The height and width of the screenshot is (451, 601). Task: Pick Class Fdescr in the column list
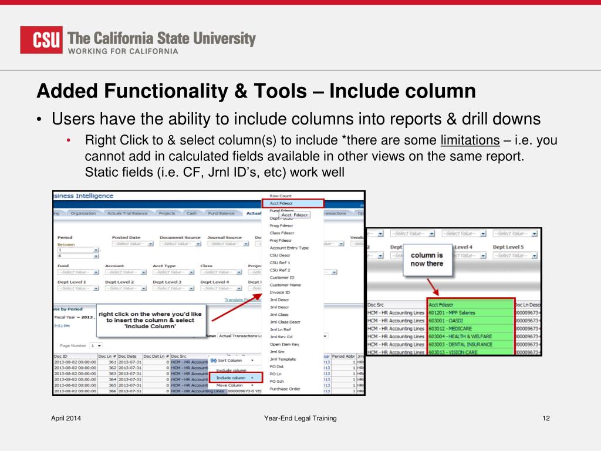(x=282, y=233)
